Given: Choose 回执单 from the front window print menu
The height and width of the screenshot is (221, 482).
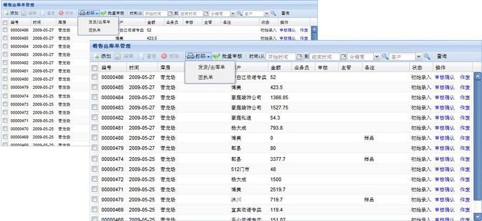Looking at the screenshot, I should 206,77.
